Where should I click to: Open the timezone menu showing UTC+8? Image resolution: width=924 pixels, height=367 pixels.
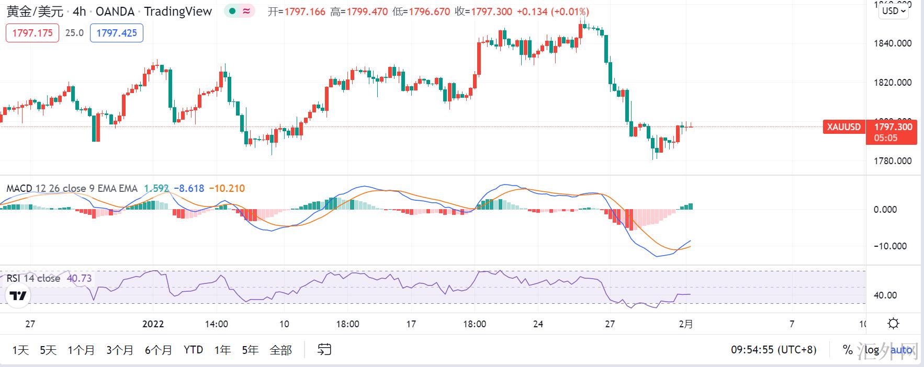point(773,350)
